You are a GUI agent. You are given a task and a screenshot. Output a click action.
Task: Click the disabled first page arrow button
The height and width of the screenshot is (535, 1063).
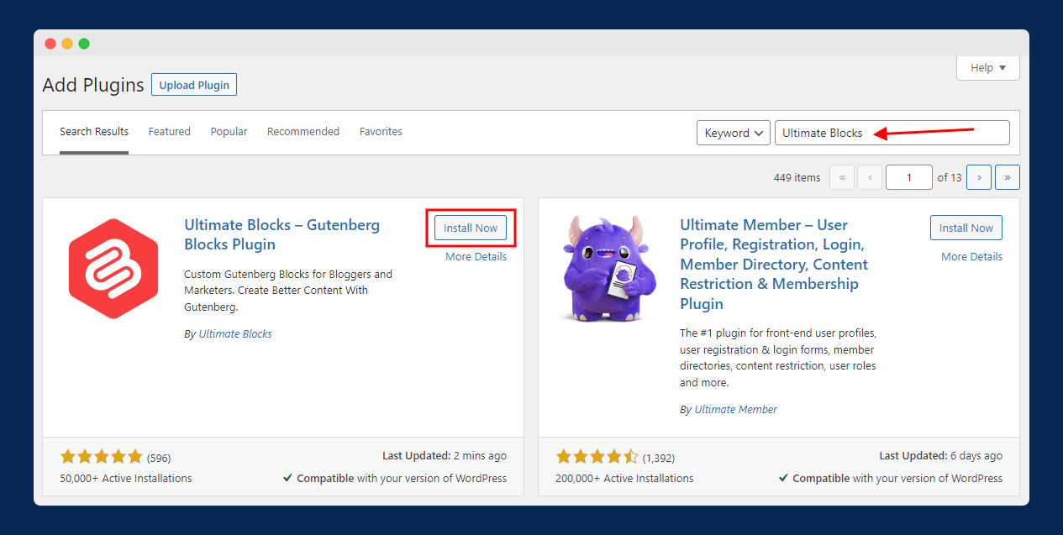point(842,177)
